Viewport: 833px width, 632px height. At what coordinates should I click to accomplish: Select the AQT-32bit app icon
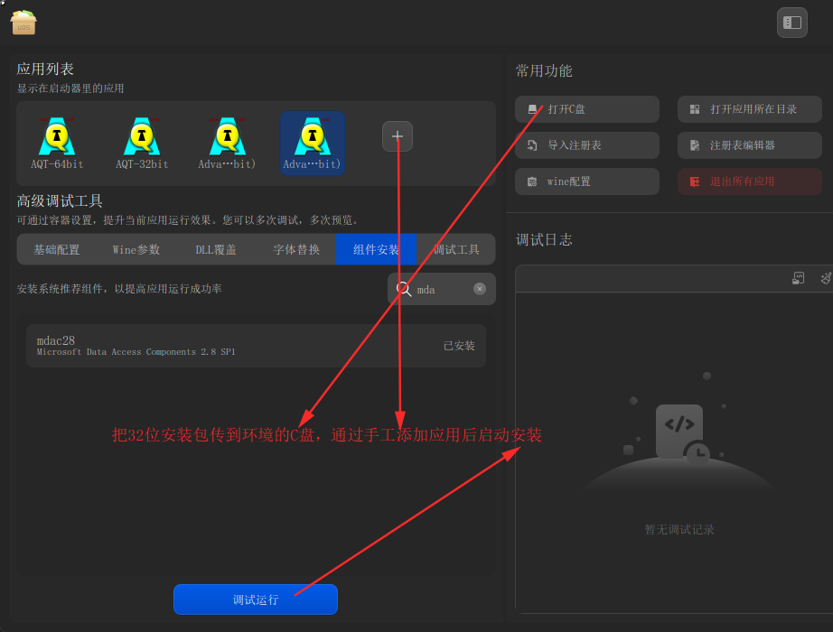[x=142, y=144]
